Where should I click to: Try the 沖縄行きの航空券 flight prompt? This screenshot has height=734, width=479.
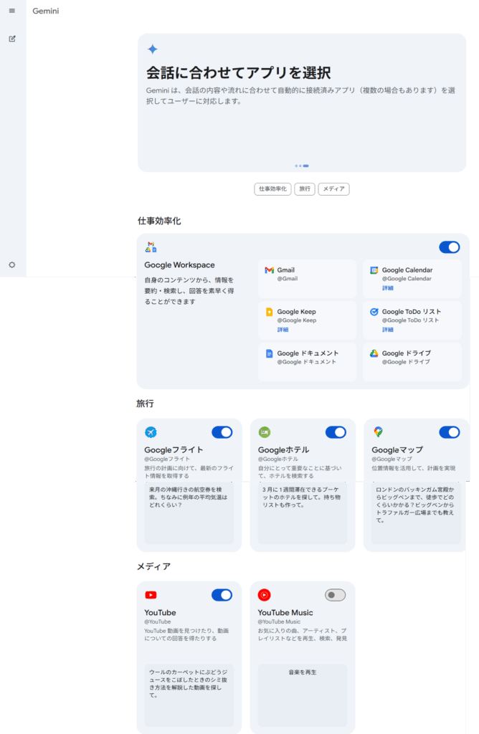click(189, 513)
